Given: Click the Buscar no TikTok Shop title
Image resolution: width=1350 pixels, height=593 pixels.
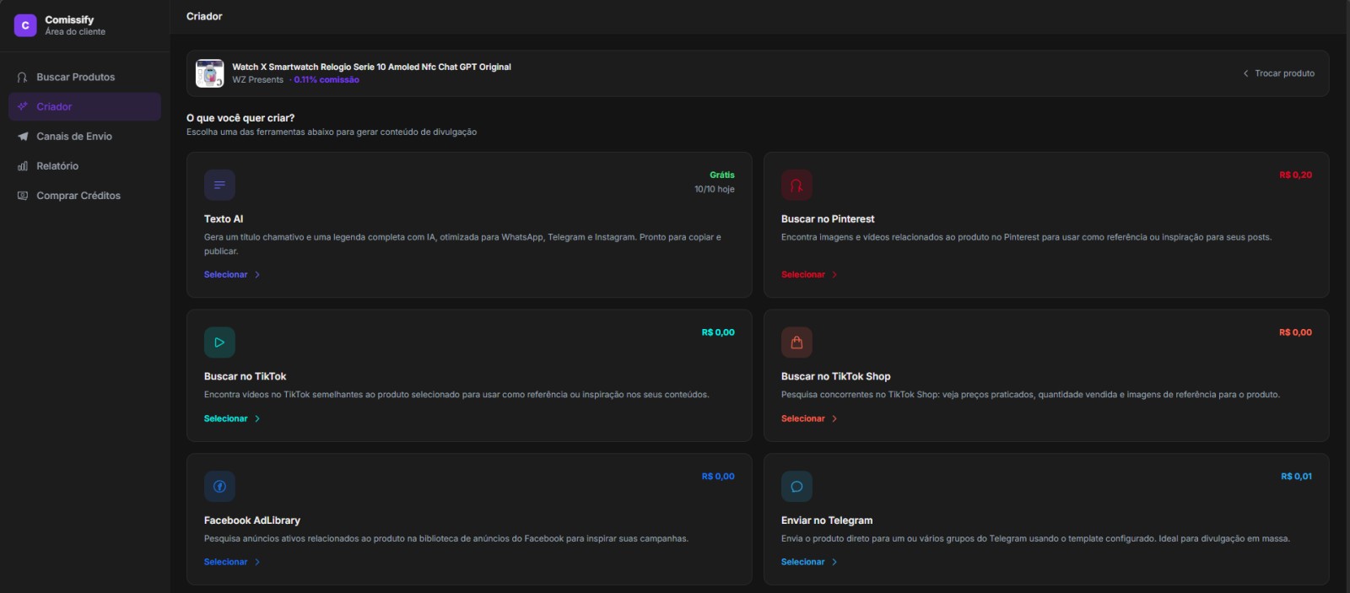Looking at the screenshot, I should point(835,376).
